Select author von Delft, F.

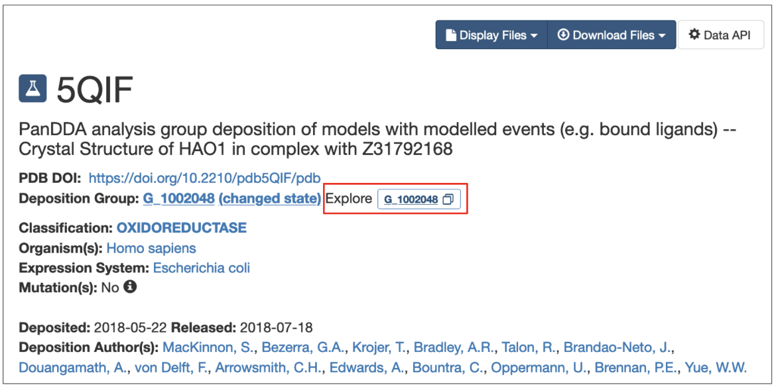click(172, 367)
